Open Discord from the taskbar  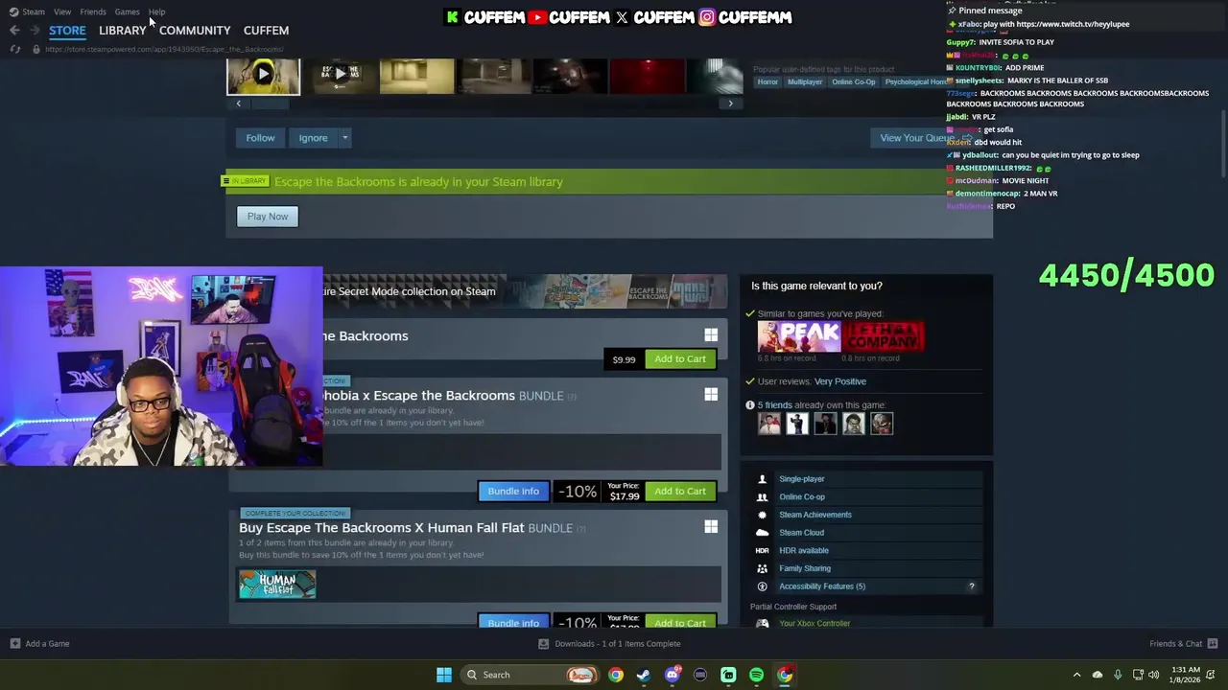[x=673, y=675]
